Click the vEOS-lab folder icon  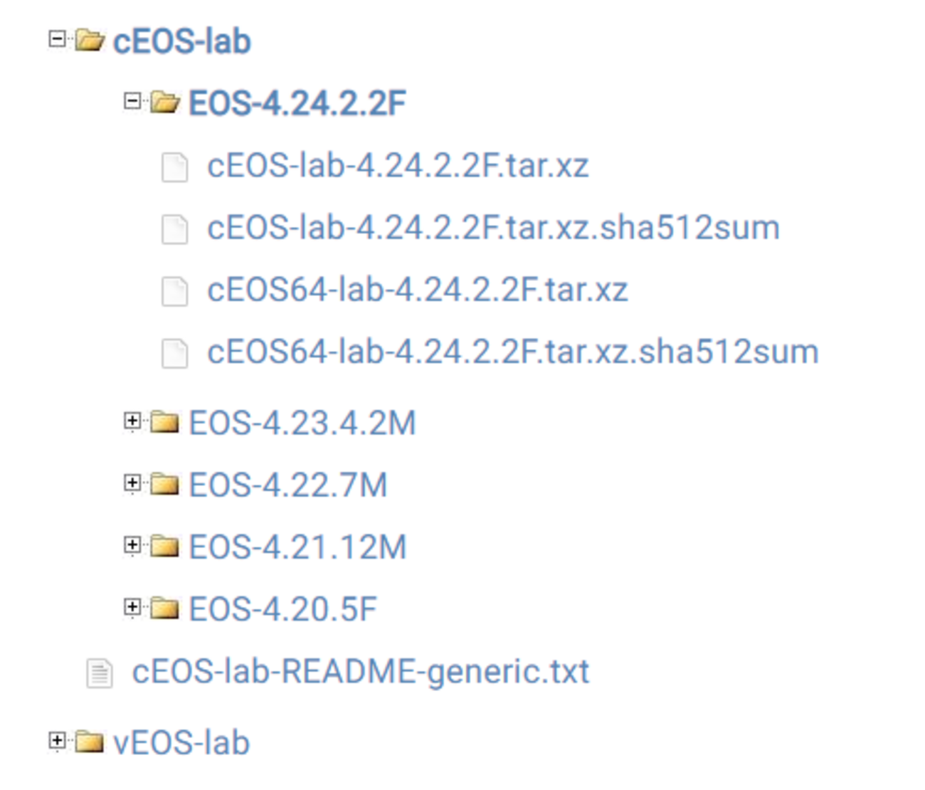[x=90, y=742]
